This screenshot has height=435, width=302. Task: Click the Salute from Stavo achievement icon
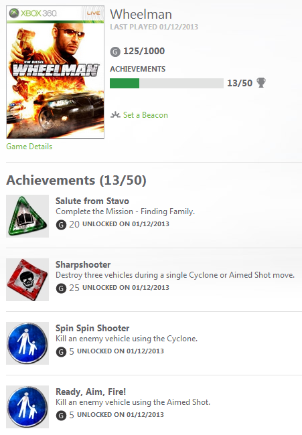click(27, 216)
